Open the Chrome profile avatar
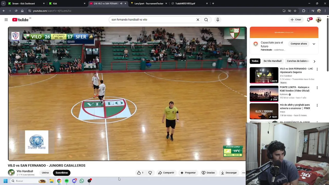The width and height of the screenshot is (329, 185). pyautogui.click(x=319, y=11)
